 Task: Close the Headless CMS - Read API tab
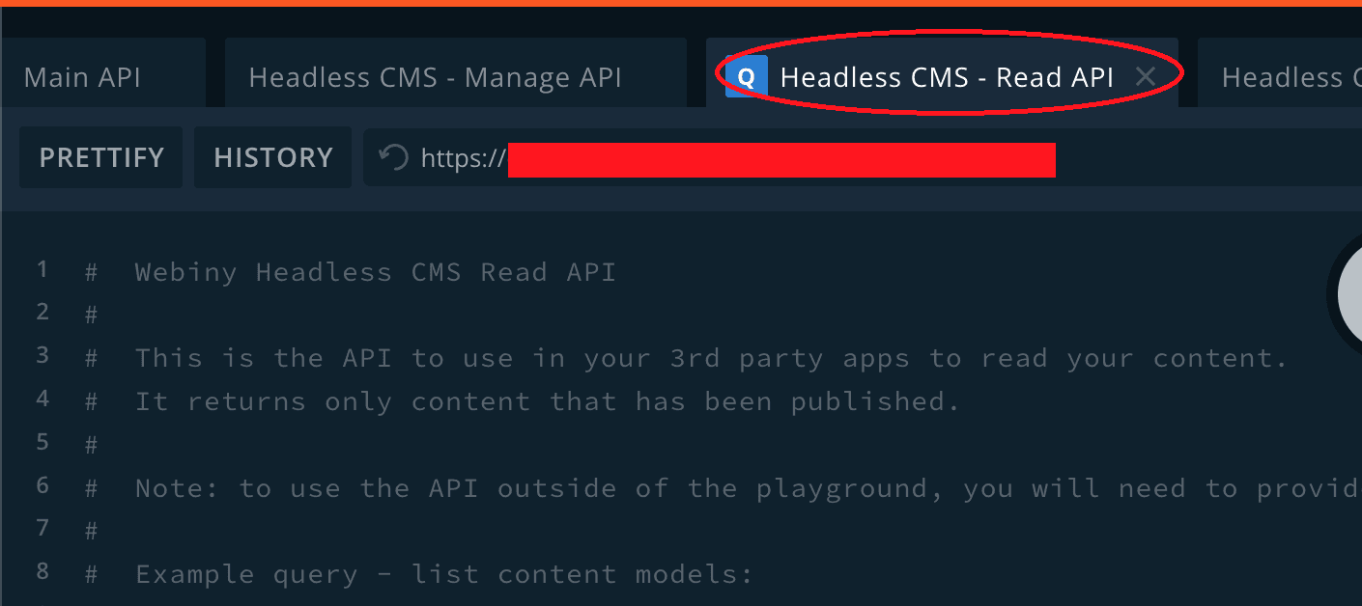(1146, 77)
